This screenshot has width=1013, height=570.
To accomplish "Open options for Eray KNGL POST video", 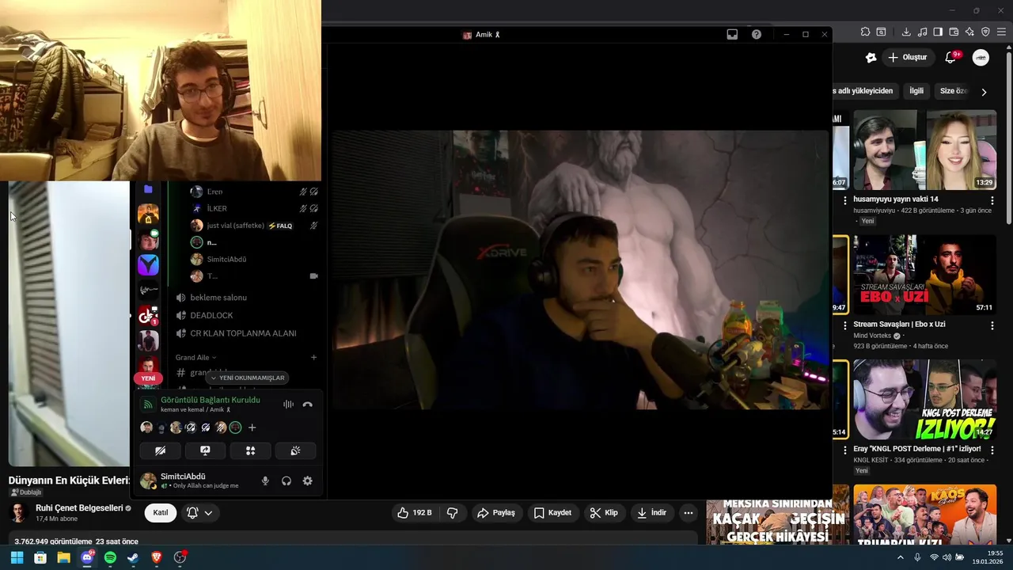I will click(x=992, y=450).
